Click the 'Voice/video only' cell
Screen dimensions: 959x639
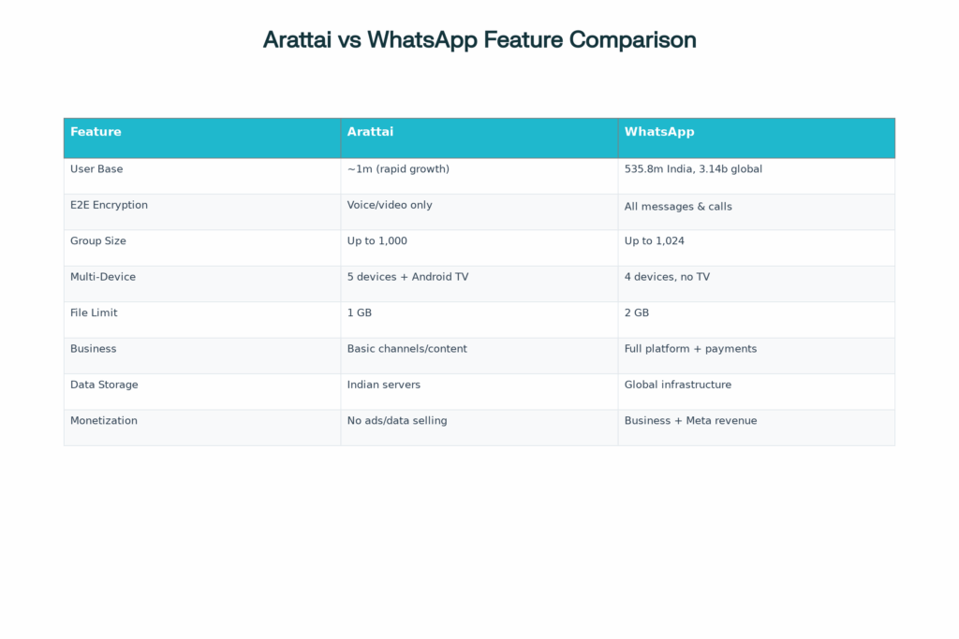[x=390, y=205]
